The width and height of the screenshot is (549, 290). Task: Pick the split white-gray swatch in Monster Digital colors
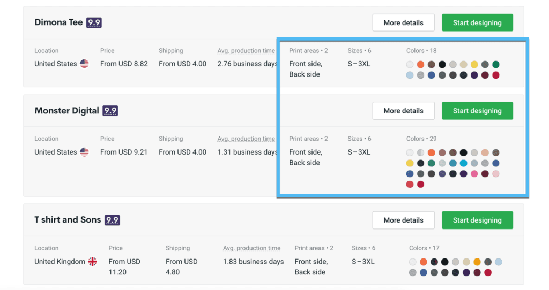[420, 152]
